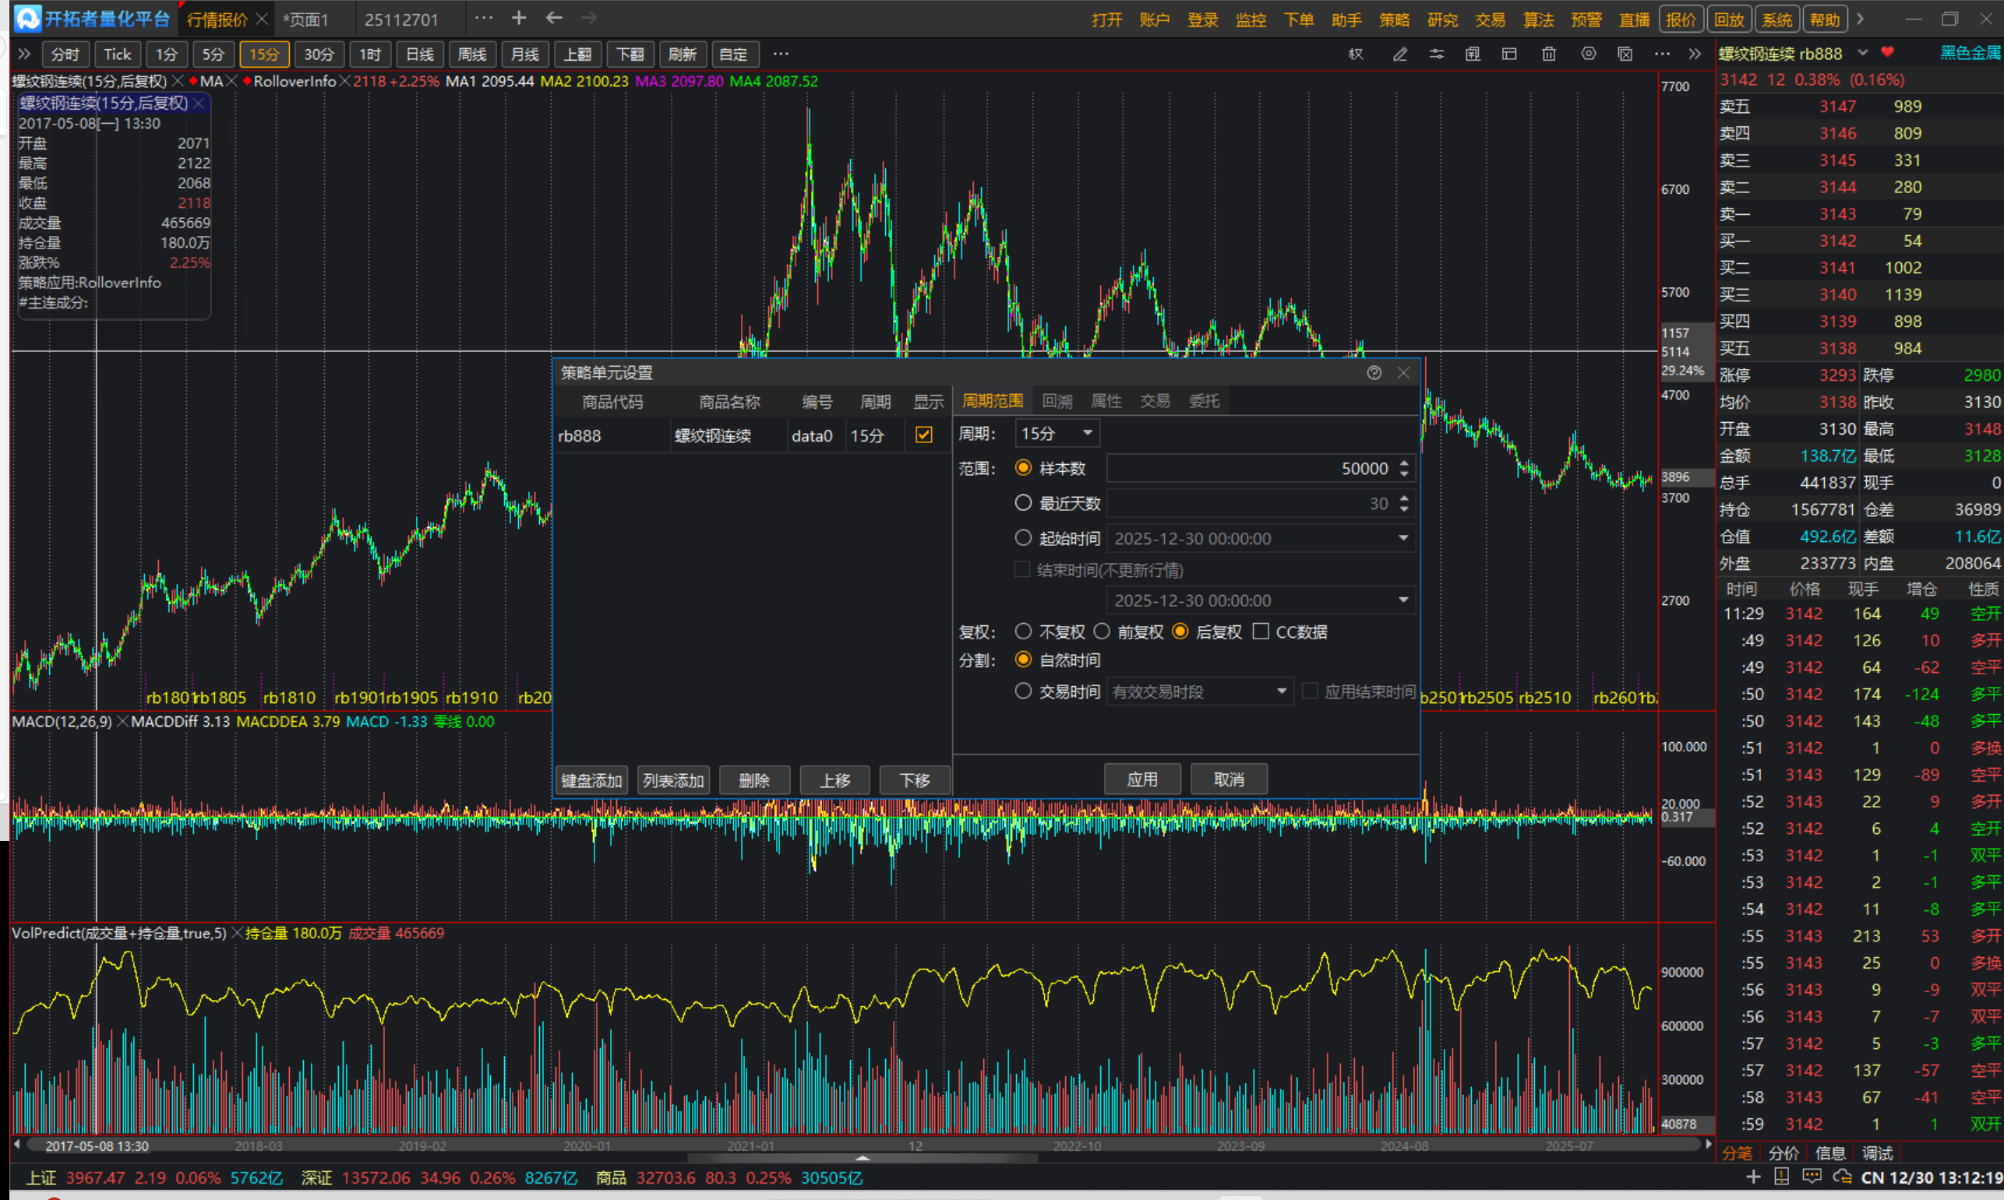Expand the 起始时间 date dropdown
Screen dimensions: 2004x1200
click(1403, 539)
